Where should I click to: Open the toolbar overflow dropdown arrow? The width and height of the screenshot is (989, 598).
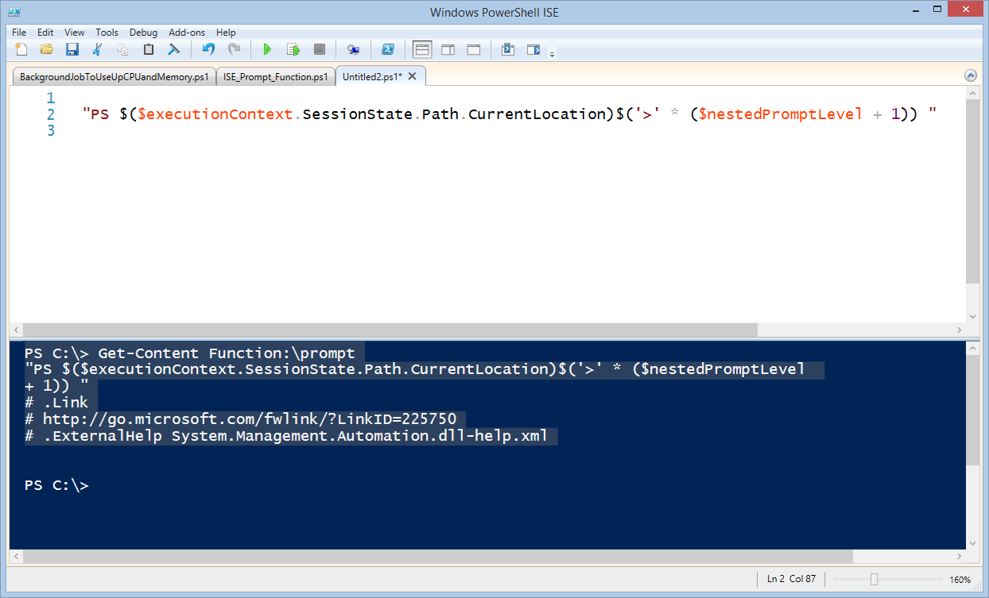pyautogui.click(x=552, y=53)
